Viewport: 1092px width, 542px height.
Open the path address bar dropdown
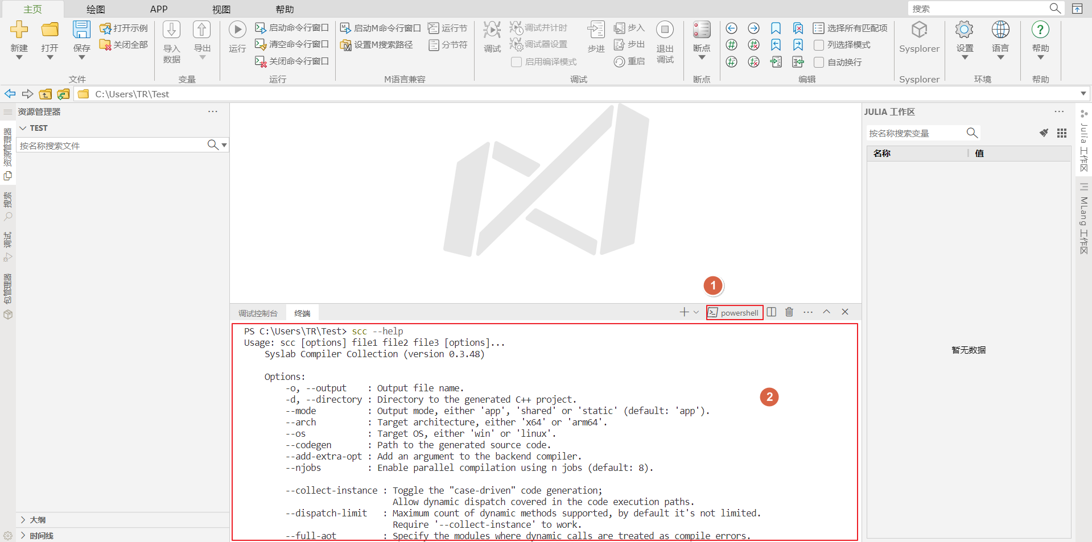coord(1083,94)
